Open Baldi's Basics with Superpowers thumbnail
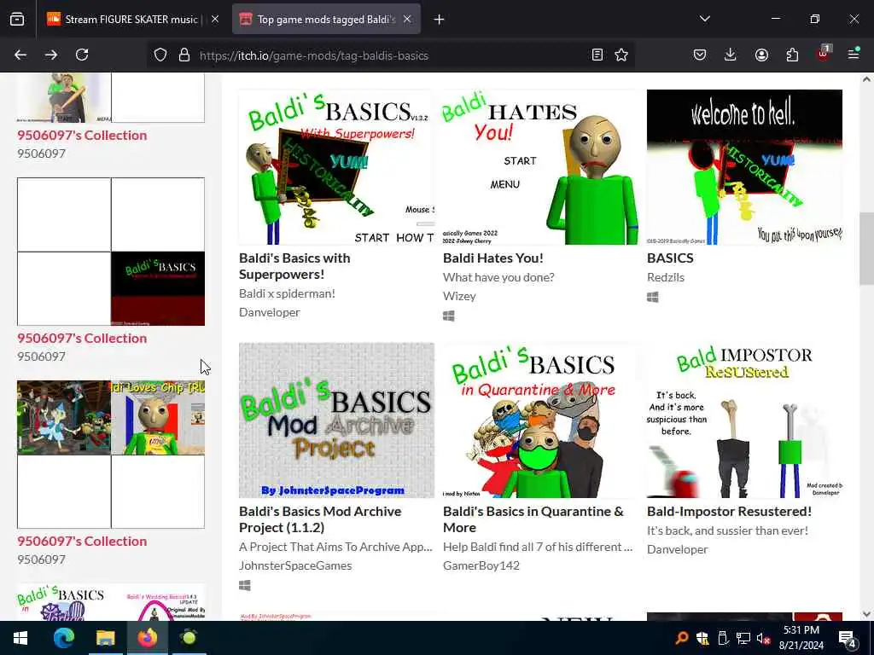874x655 pixels. tap(336, 167)
